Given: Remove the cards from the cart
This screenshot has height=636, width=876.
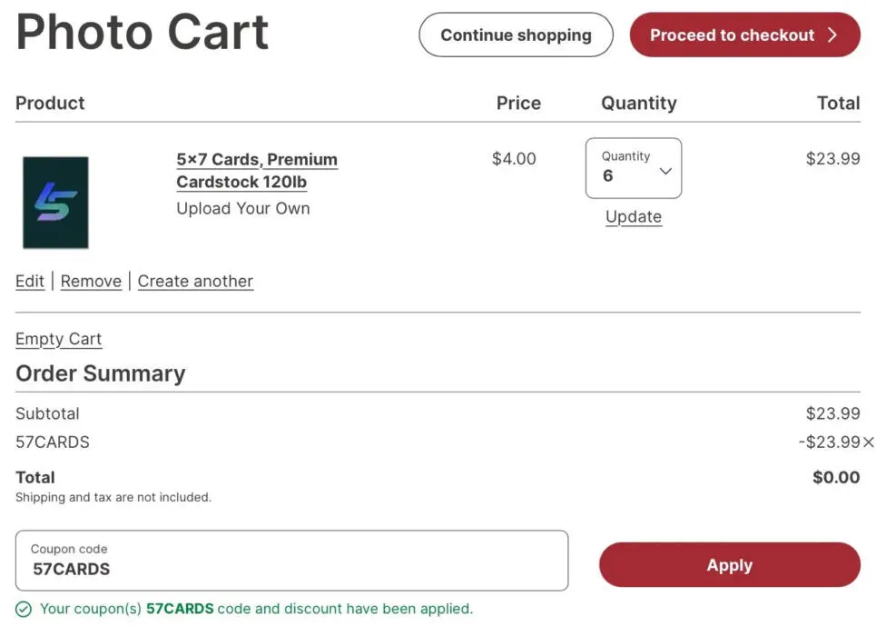Looking at the screenshot, I should coord(91,281).
